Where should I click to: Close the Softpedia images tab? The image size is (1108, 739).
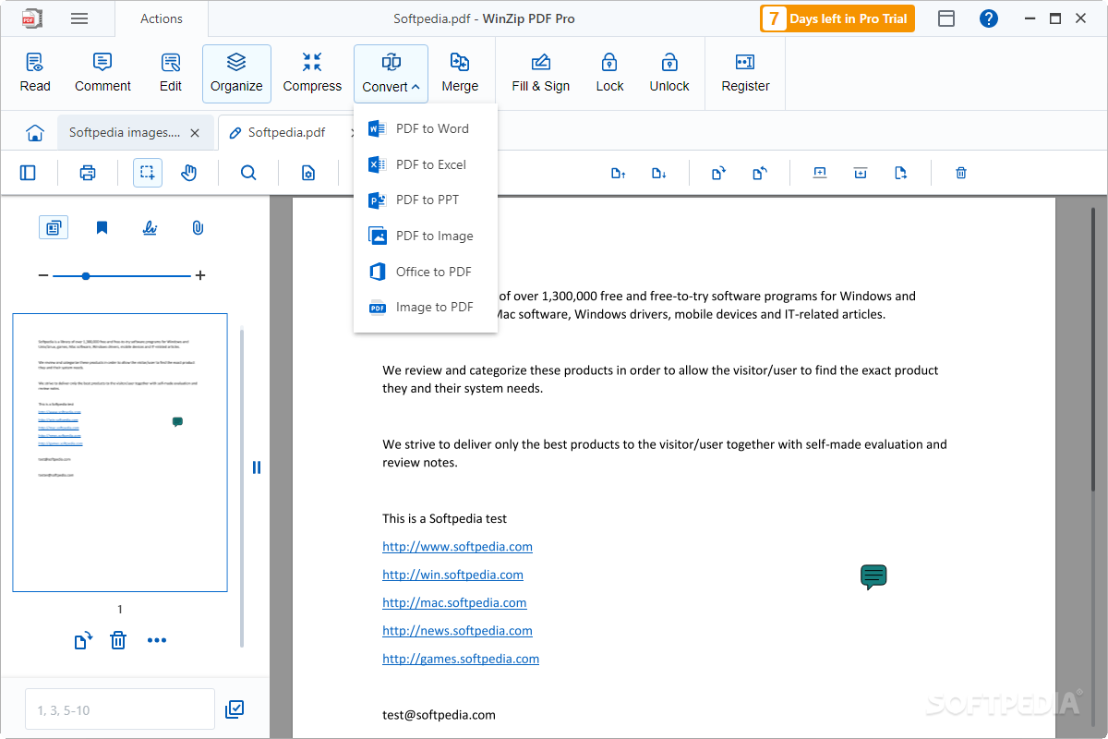point(195,133)
